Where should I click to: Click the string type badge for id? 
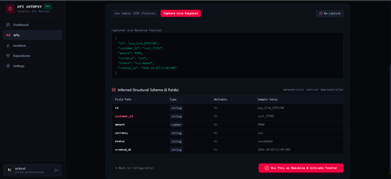(176, 108)
